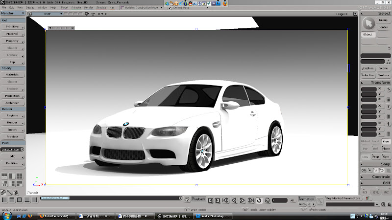Viewport: 392px width, 220px height.
Task: Open the Animate menu
Action: 76,8
